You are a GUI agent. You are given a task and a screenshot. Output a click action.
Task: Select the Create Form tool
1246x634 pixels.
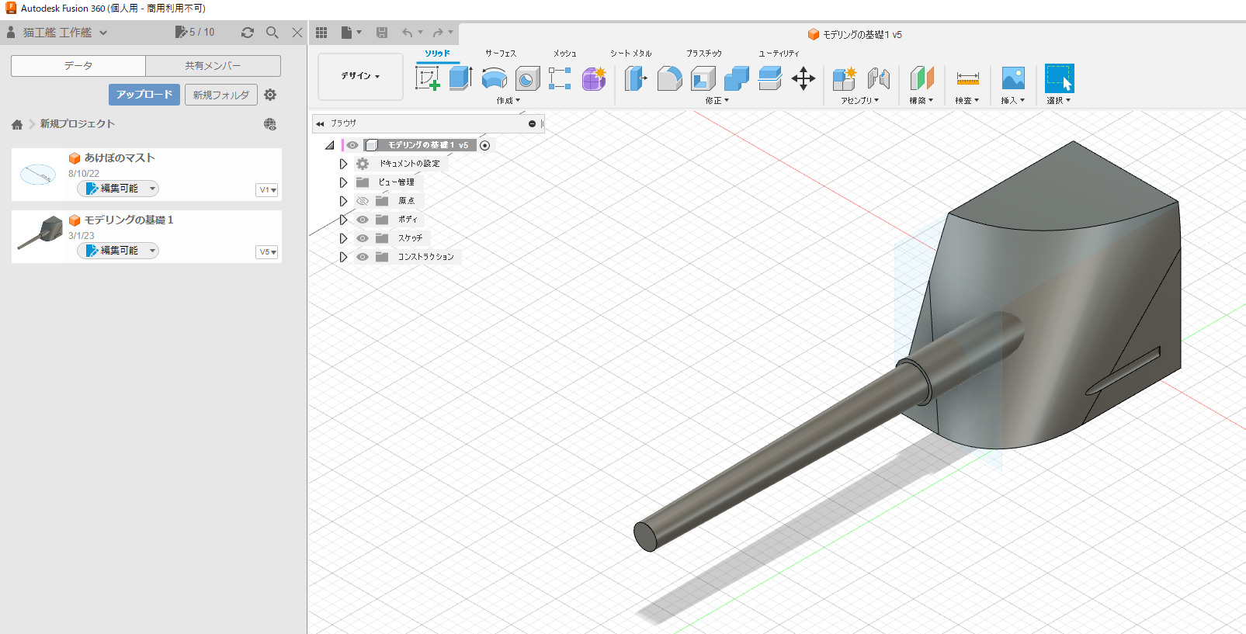[x=594, y=78]
